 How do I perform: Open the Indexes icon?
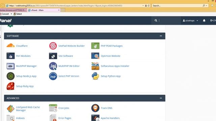tap(10, 118)
